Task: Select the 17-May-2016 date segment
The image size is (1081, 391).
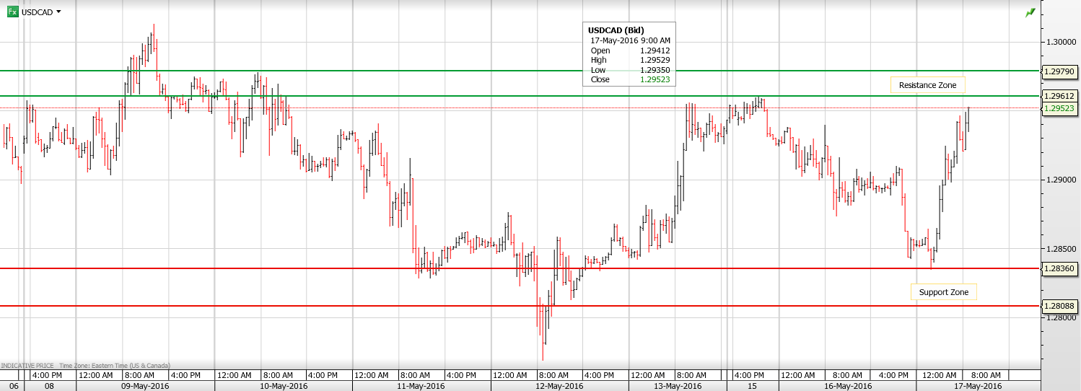Action: tap(977, 386)
